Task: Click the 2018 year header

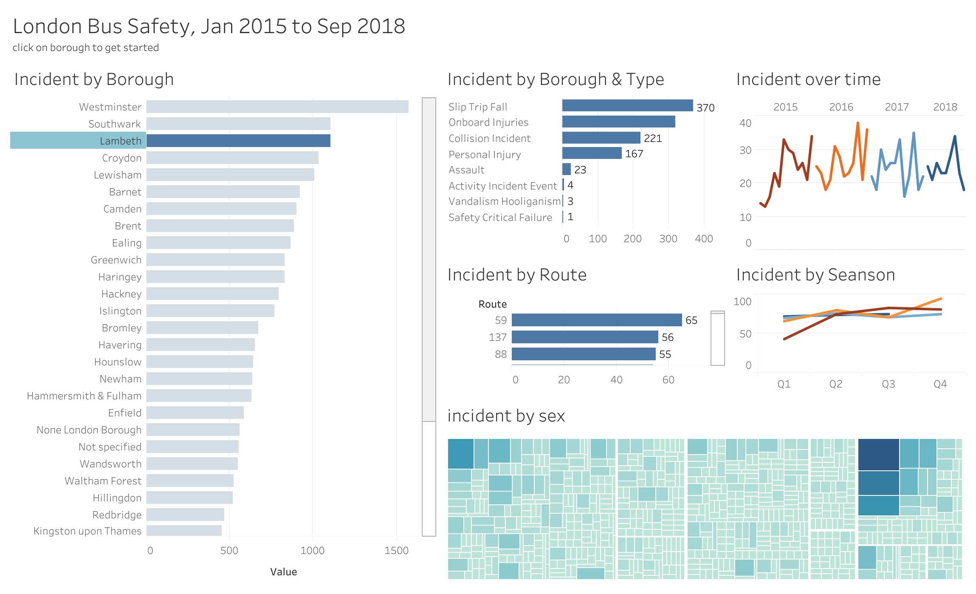Action: click(945, 107)
